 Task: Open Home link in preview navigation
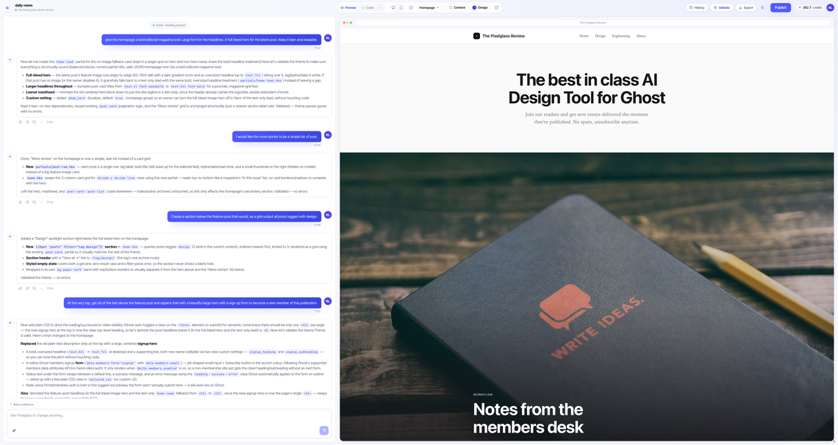coord(584,36)
